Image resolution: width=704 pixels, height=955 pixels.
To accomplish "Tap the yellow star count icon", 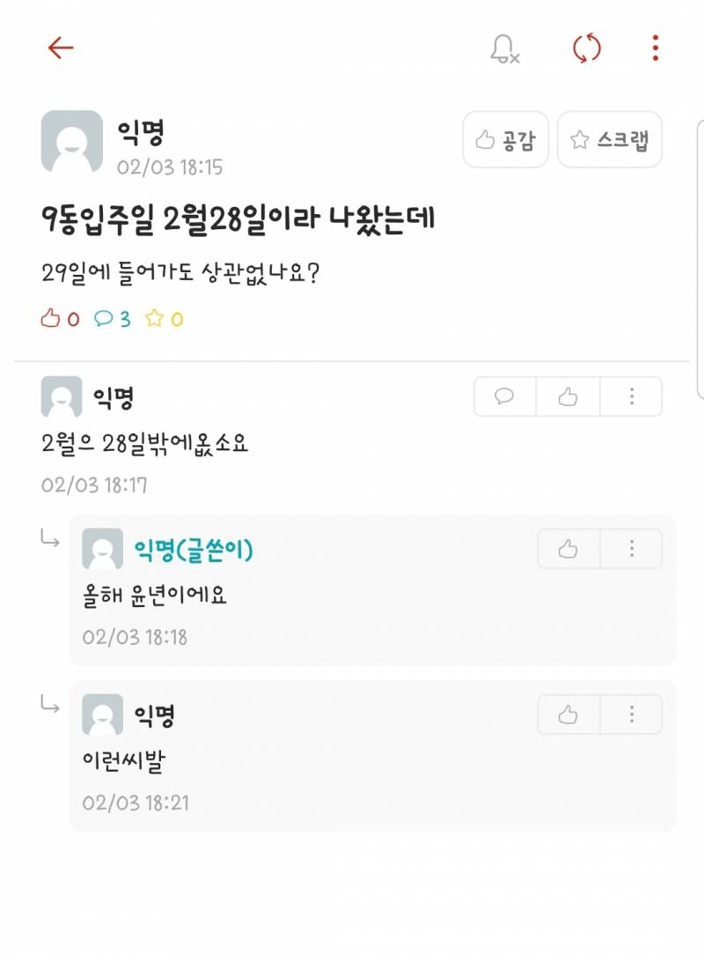I will pyautogui.click(x=158, y=320).
